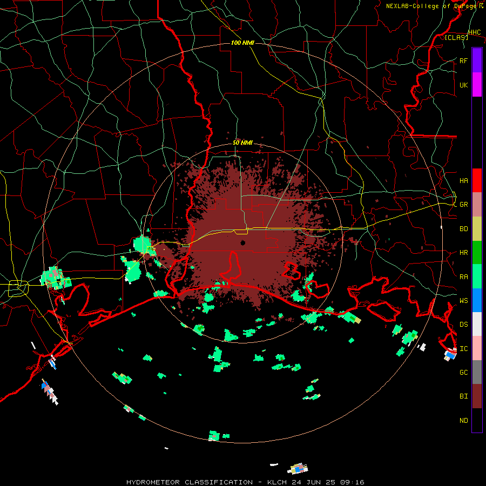
Task: Click the BI brown legend swatch
Action: tap(477, 396)
